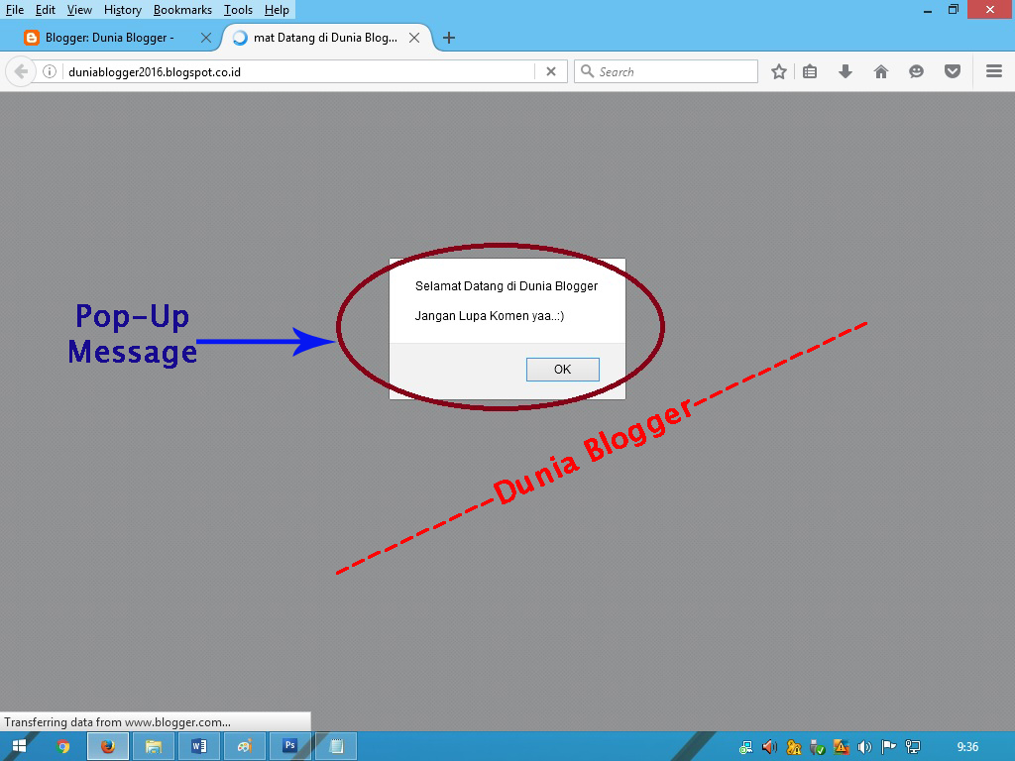Click the Home icon in Firefox toolbar
The width and height of the screenshot is (1015, 761).
point(880,71)
